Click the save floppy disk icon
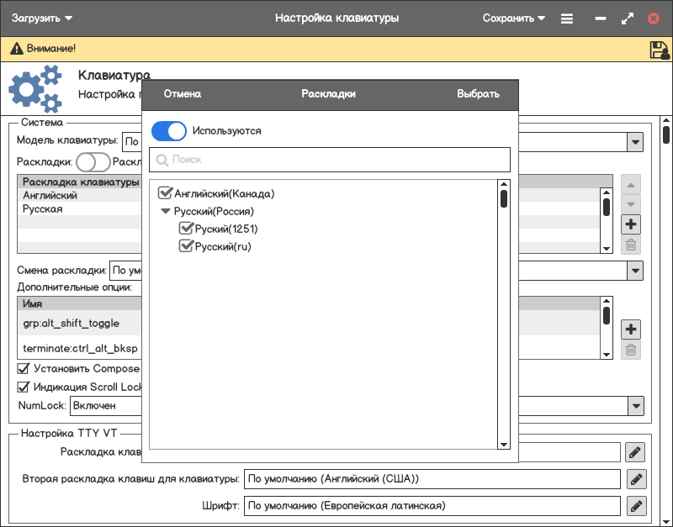This screenshot has height=527, width=673. [660, 50]
